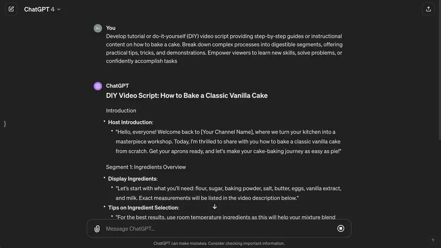Screen dimensions: 441x248
Task: Attach a file using the paperclip icon
Action: point(97,229)
